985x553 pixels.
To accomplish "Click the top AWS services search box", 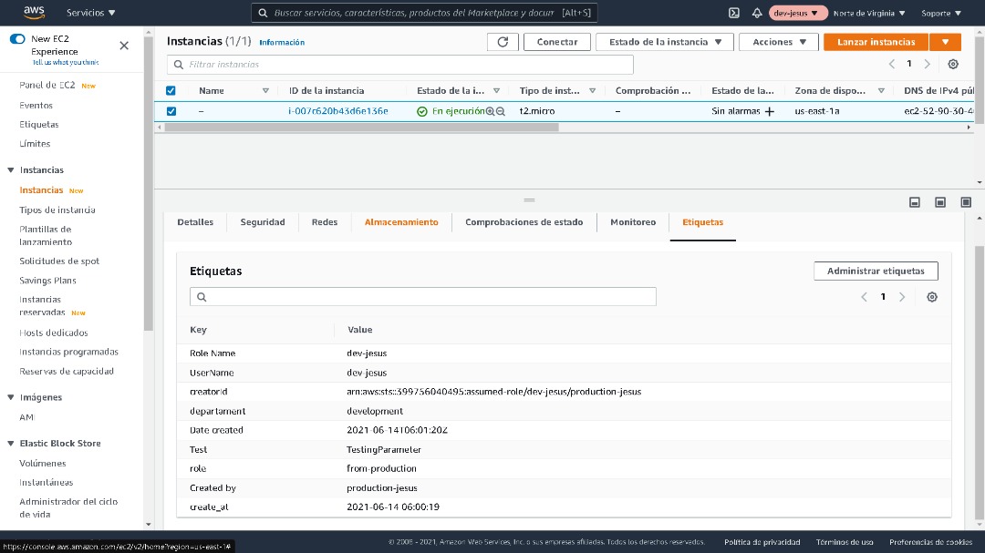I will coord(424,13).
